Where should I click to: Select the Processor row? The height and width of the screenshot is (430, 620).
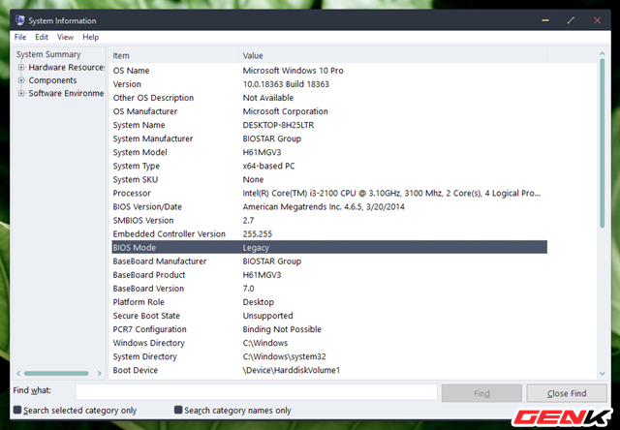[329, 194]
